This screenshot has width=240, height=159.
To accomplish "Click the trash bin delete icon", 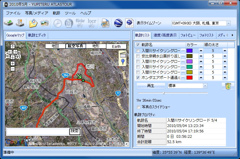I will (x=228, y=86).
